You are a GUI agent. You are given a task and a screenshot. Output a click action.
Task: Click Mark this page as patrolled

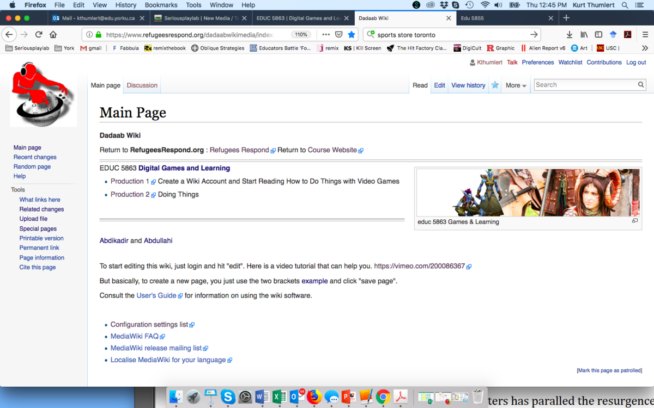click(x=609, y=370)
